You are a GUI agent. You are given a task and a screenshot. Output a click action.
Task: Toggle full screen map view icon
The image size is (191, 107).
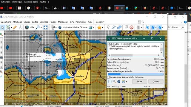coord(46,27)
